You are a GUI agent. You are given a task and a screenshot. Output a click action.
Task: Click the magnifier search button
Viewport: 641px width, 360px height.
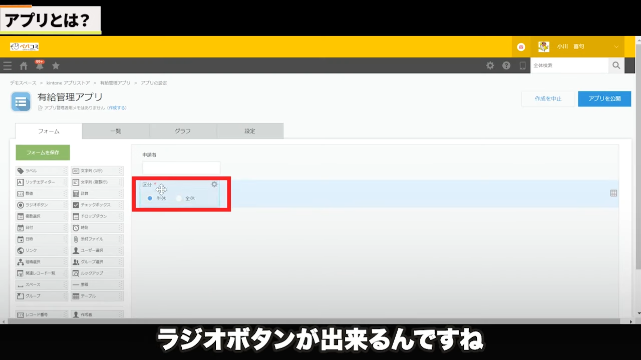click(616, 65)
